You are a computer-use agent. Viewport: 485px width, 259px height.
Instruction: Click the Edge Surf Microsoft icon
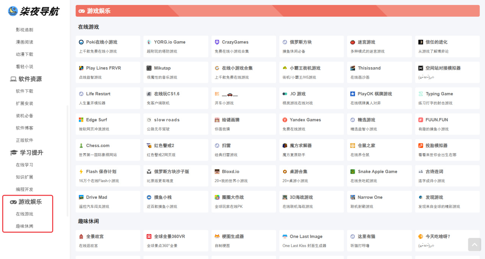(x=81, y=120)
